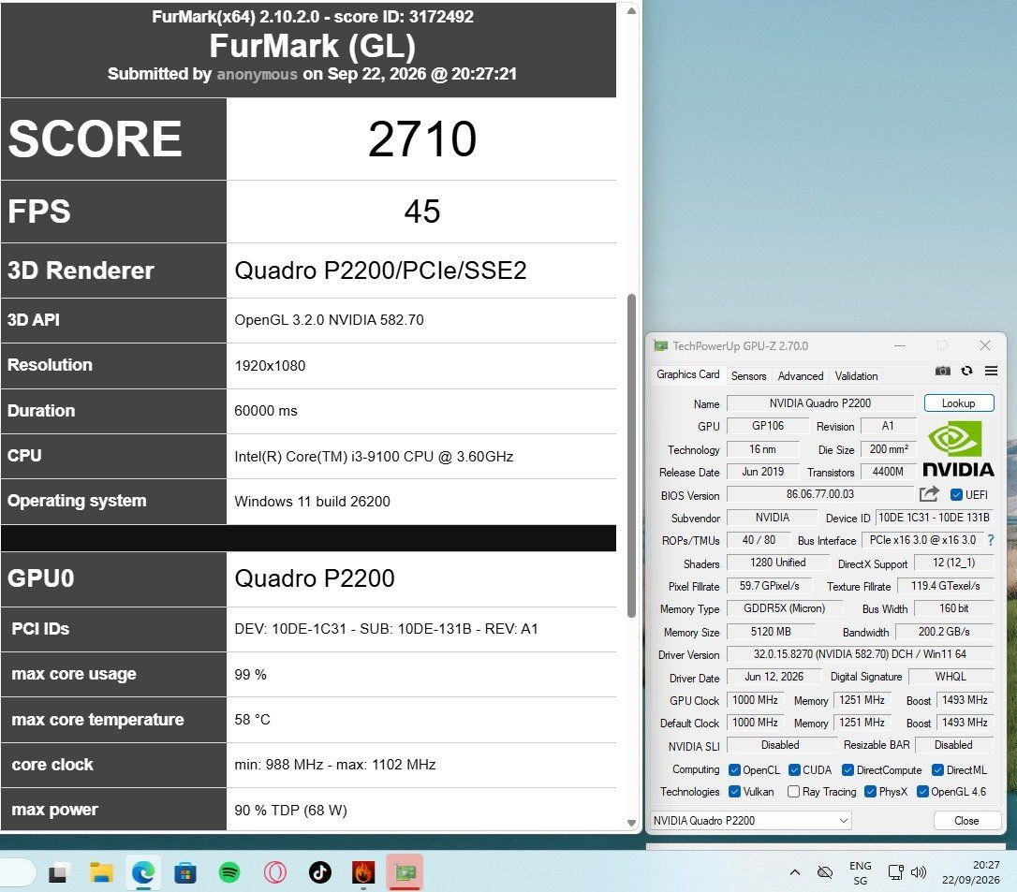
Task: Click core clock min 988 MHz text
Action: pyautogui.click(x=334, y=765)
